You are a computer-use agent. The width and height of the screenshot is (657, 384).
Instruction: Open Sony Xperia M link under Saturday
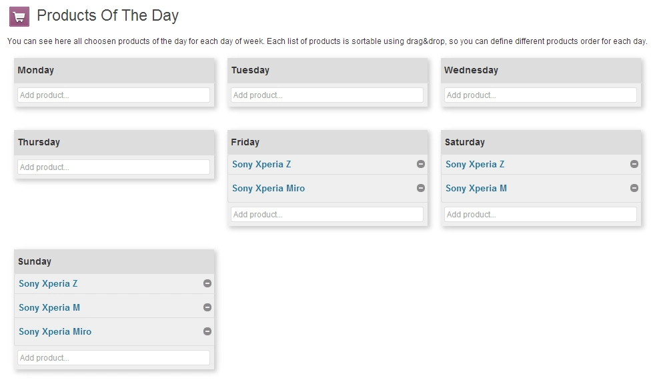476,189
